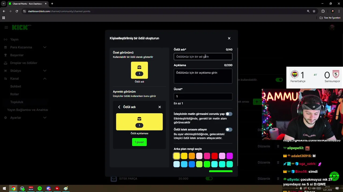Image resolution: width=343 pixels, height=192 pixels.
Task: Open Chrome extensions puzzle icon
Action: pos(323,11)
